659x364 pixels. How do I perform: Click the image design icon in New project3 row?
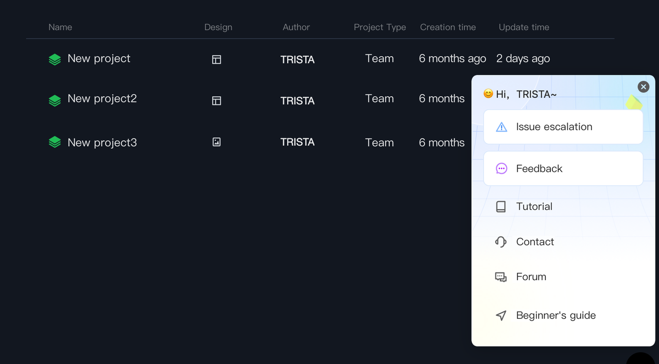tap(217, 142)
